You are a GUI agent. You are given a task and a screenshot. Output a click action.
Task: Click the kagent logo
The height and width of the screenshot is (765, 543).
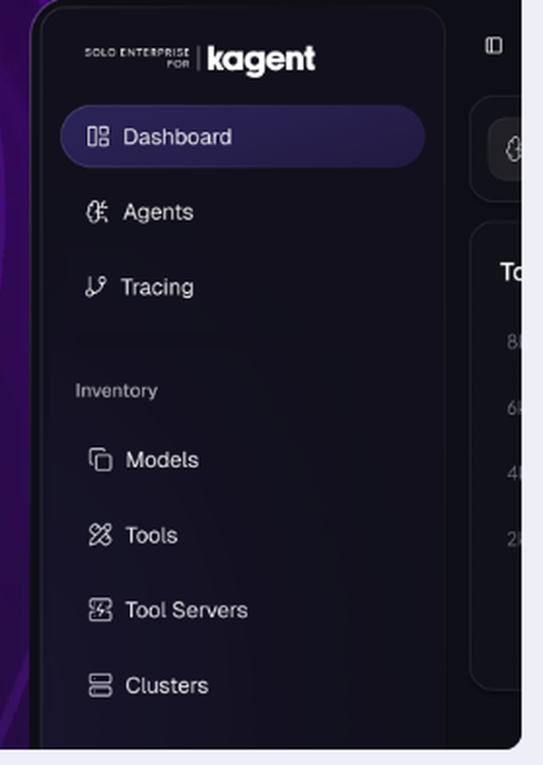[x=261, y=59]
